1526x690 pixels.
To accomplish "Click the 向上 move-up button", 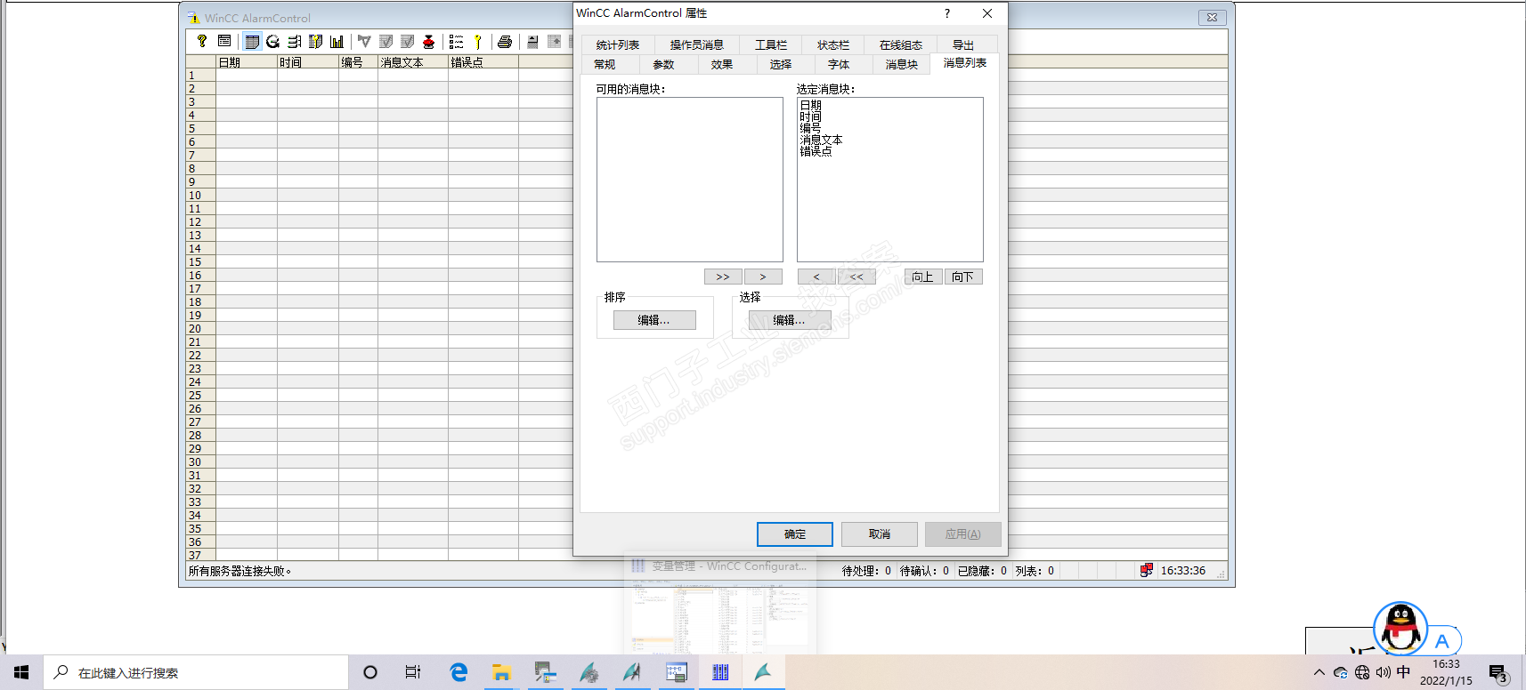I will 923,277.
